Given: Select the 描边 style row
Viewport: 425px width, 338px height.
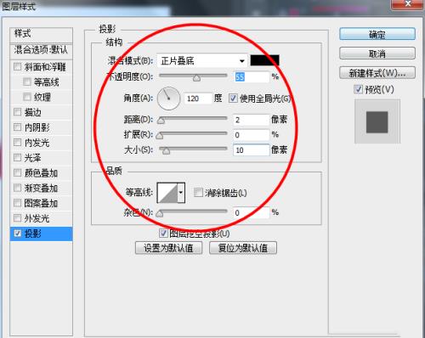Looking at the screenshot, I should tap(41, 112).
